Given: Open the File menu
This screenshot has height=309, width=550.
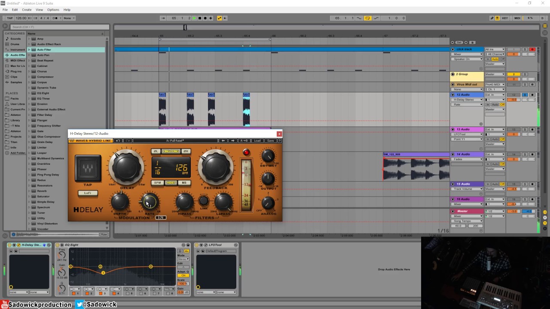Looking at the screenshot, I should pyautogui.click(x=5, y=9).
